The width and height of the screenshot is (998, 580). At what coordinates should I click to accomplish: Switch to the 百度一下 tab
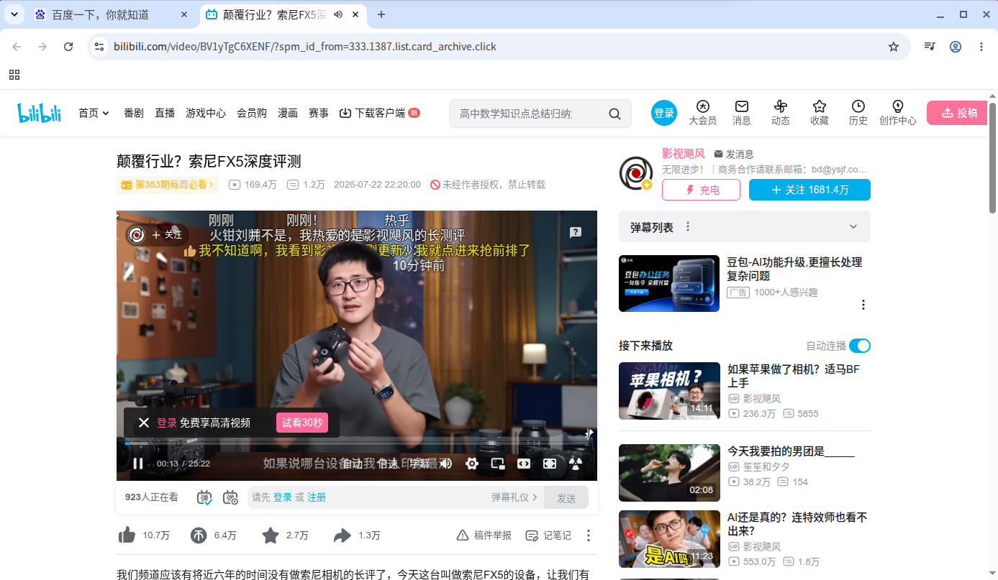(112, 14)
